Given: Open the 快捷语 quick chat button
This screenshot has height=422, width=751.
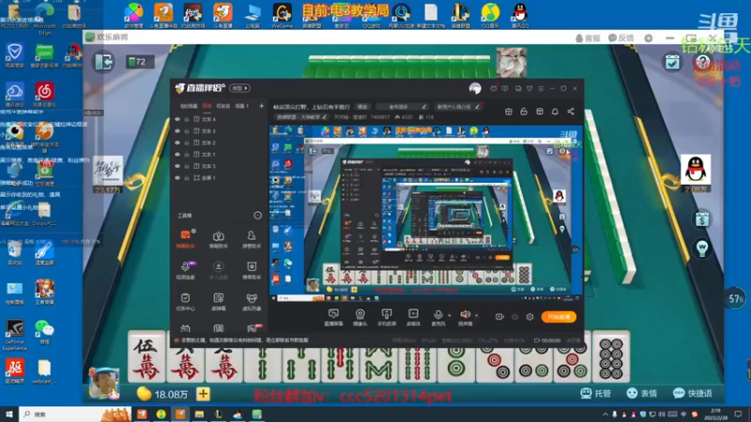Looking at the screenshot, I should pyautogui.click(x=693, y=393).
